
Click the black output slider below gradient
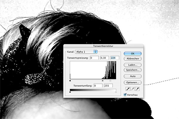pos(70,92)
